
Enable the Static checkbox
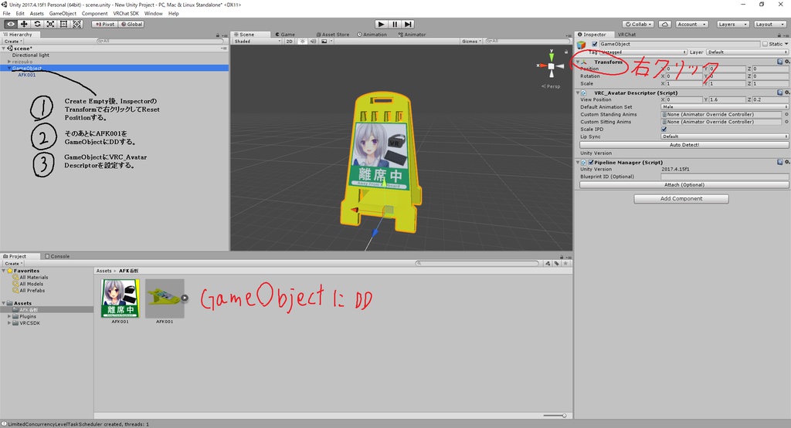[766, 44]
